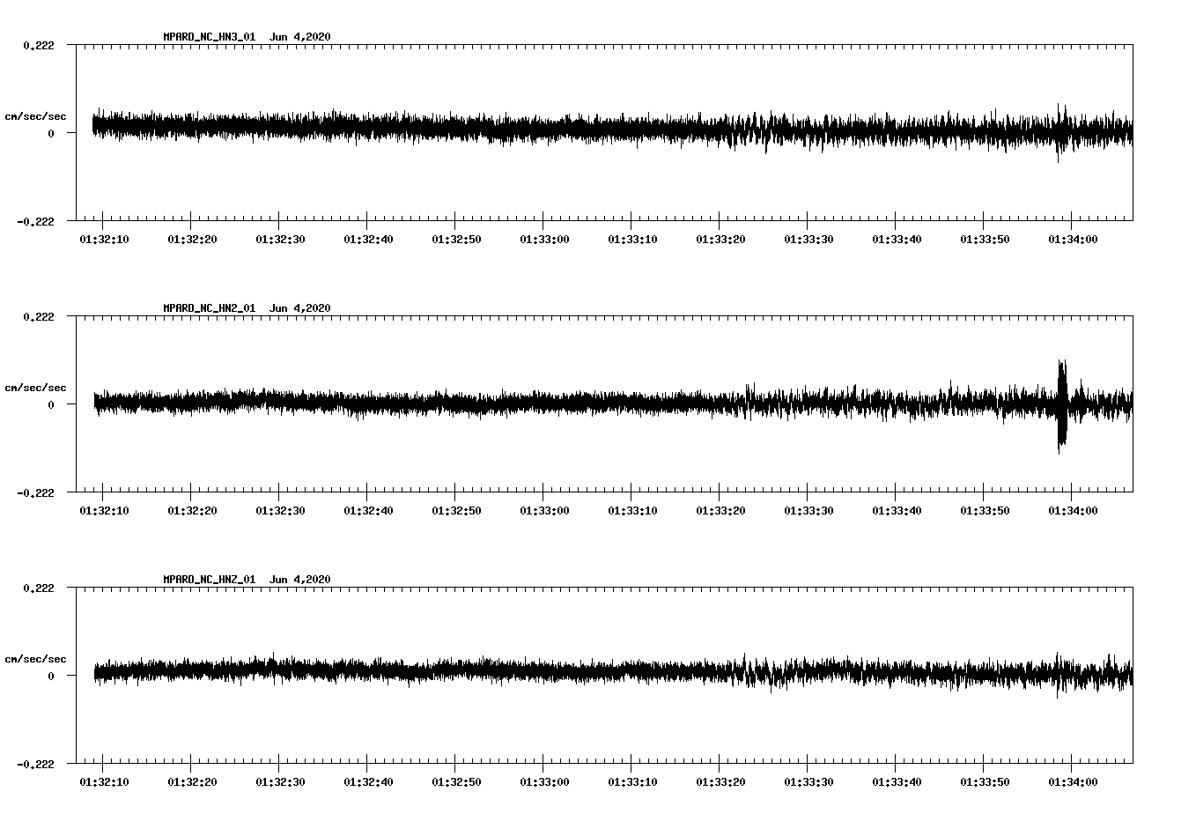The width and height of the screenshot is (1196, 814).
Task: Select 01:32:50 time label on HNZ plot
Action: [455, 781]
